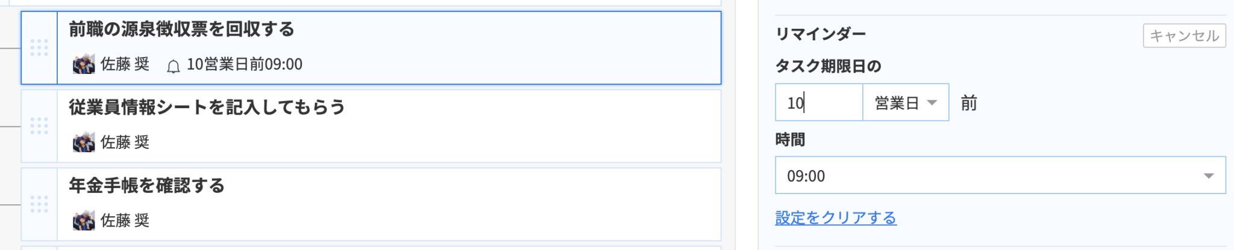Select the 年金手帳を確認する task title
The image size is (1234, 250).
(146, 185)
